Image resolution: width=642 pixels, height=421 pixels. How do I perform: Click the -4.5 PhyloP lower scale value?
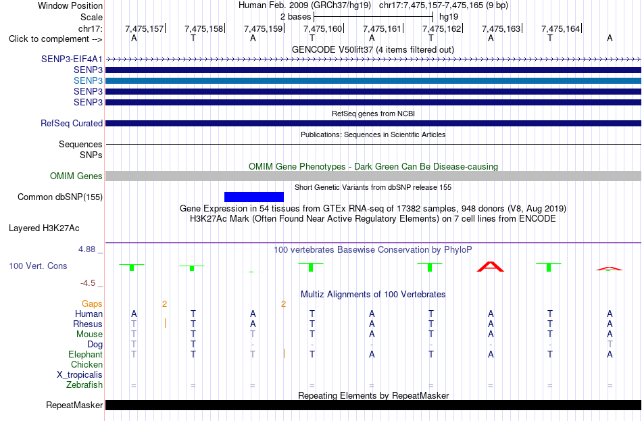point(88,283)
